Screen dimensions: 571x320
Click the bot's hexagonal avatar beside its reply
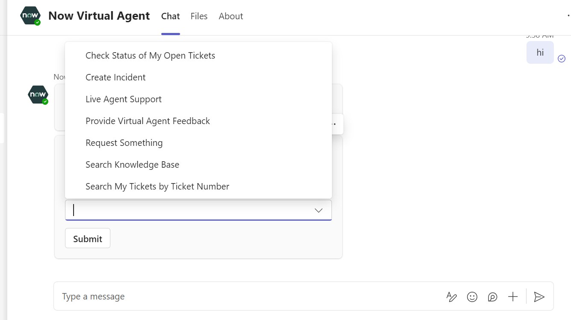(x=38, y=95)
